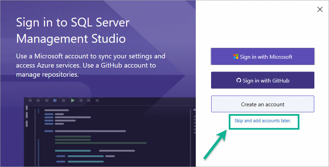
Task: Click the teal code line at illustration bottom
Action: tap(86, 162)
